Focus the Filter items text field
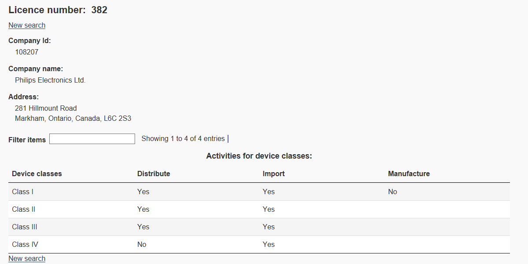 pos(92,139)
